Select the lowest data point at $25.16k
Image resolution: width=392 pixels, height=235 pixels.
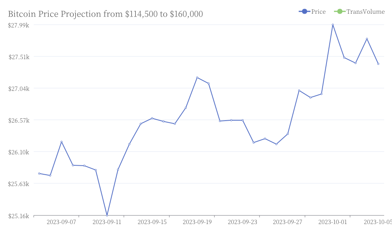click(107, 215)
